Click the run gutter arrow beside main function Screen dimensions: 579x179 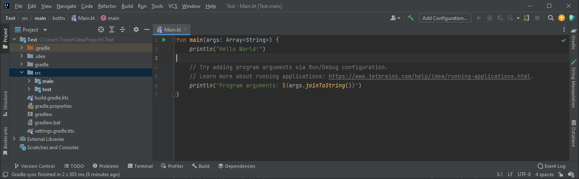click(x=164, y=40)
